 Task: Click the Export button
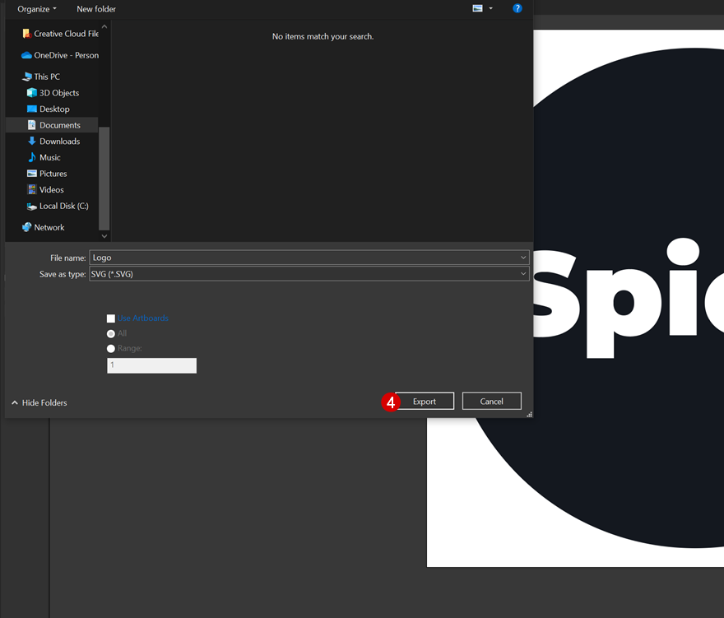(424, 401)
